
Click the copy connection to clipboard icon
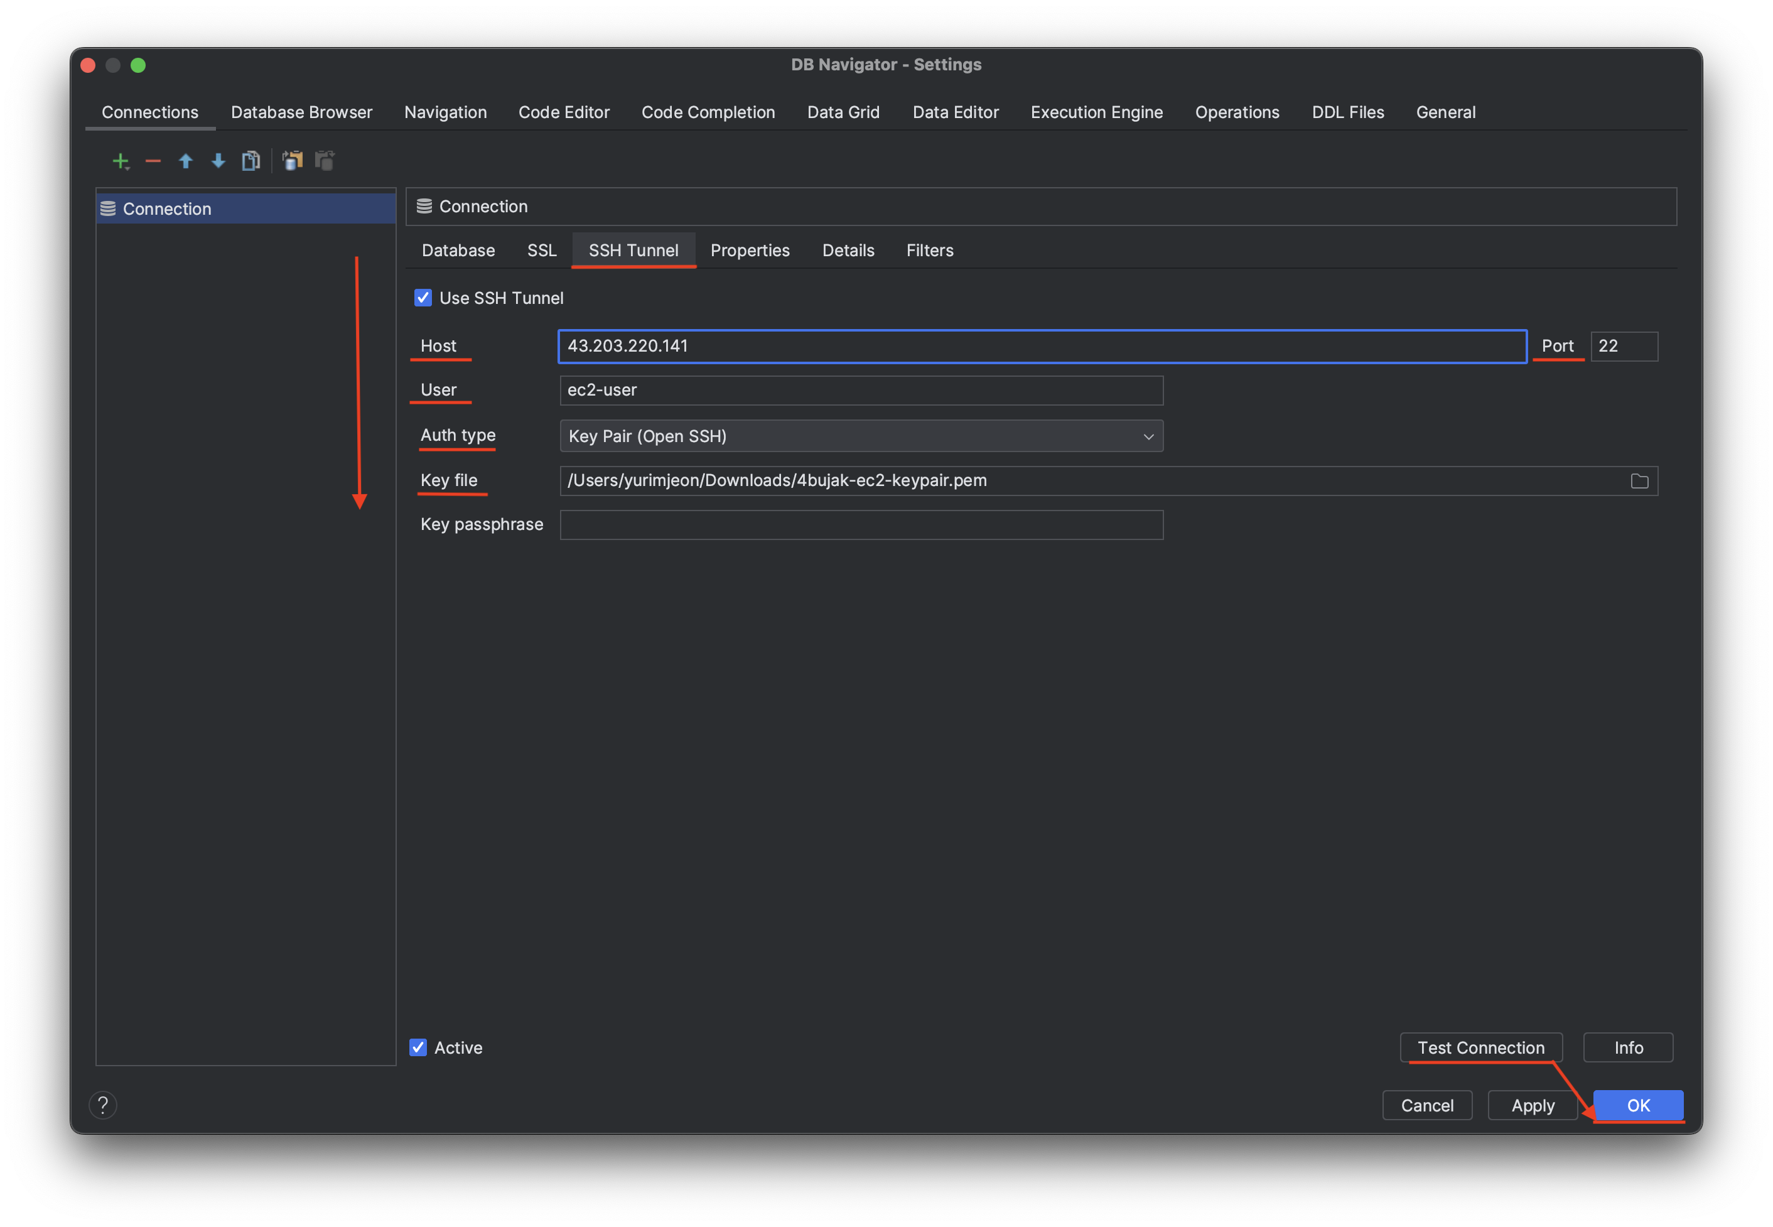click(x=292, y=161)
